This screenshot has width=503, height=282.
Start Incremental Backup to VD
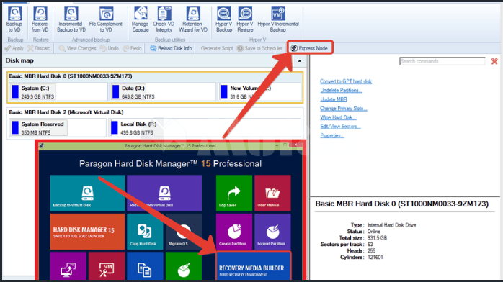click(x=71, y=20)
